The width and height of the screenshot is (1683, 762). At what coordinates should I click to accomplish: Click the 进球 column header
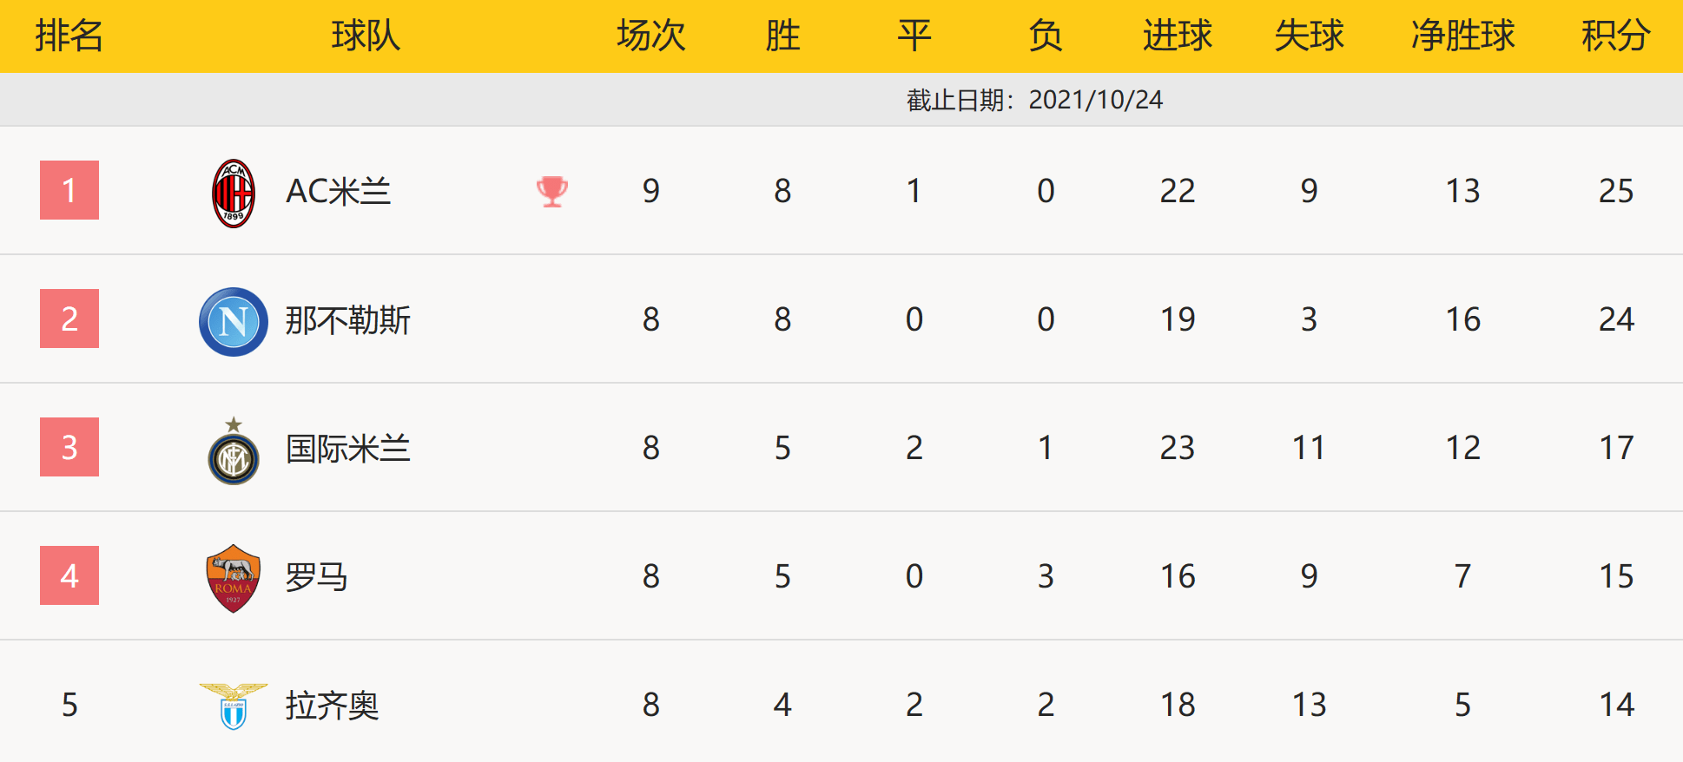(x=1177, y=36)
